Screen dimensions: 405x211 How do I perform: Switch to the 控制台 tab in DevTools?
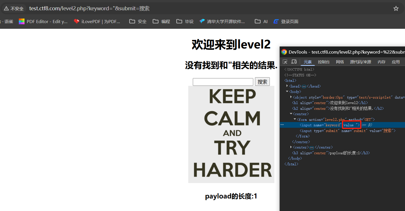(324, 62)
